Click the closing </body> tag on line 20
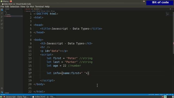This screenshot has height=98, width=174. pos(39,84)
